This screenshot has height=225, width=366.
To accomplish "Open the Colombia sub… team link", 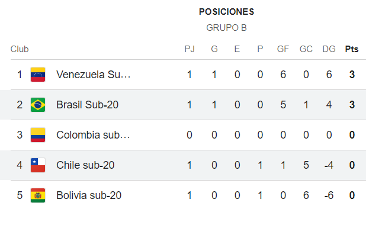I will click(x=93, y=135).
